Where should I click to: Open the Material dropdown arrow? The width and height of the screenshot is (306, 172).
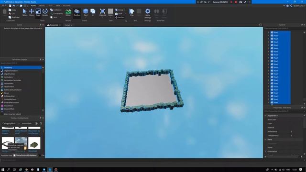pos(102,18)
